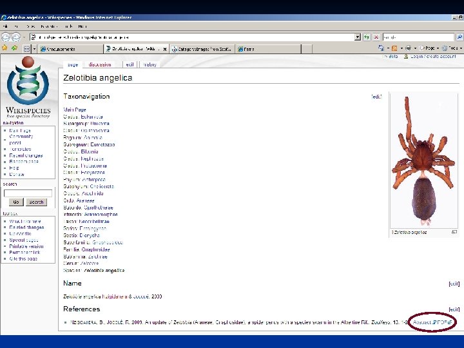Expand the feeds dropdown arrow
This screenshot has width=464, height=348.
coord(401,48)
